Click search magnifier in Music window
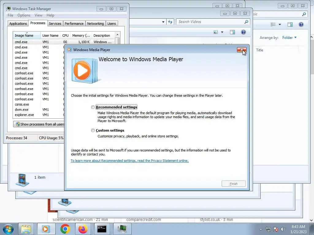 click(x=304, y=14)
